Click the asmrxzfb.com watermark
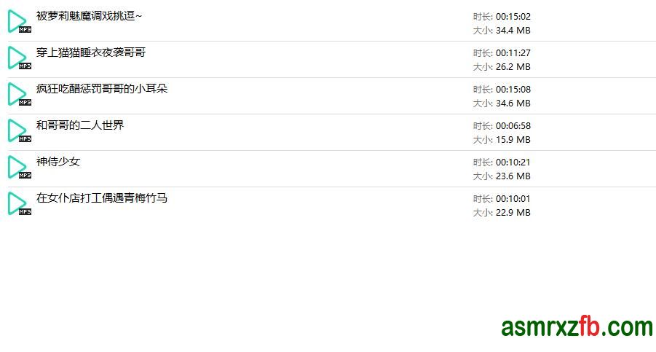The width and height of the screenshot is (656, 352). coord(577,327)
